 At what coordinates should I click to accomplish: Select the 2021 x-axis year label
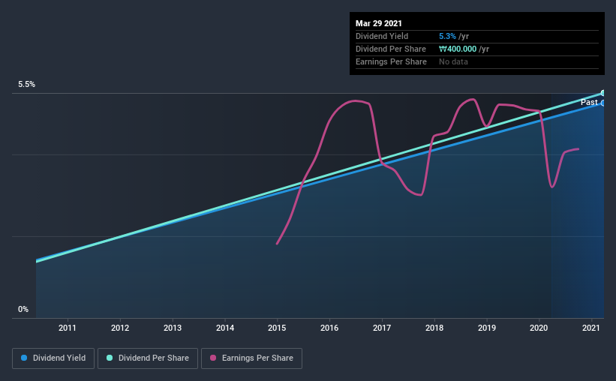point(590,328)
